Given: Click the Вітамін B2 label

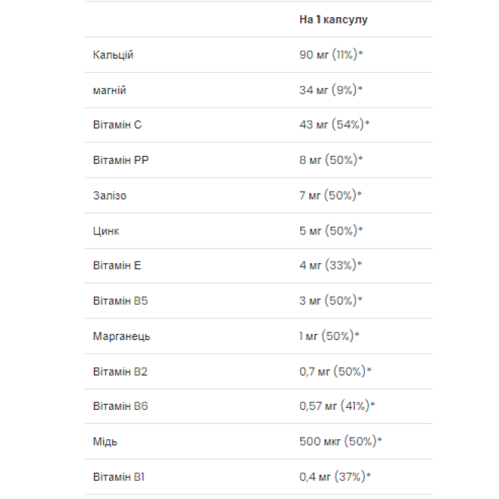Looking at the screenshot, I should click(x=120, y=371).
